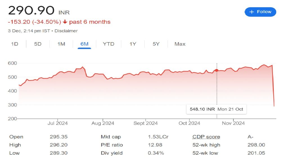Click the plus icon on the Follow button
288x163 pixels.
click(x=251, y=12)
